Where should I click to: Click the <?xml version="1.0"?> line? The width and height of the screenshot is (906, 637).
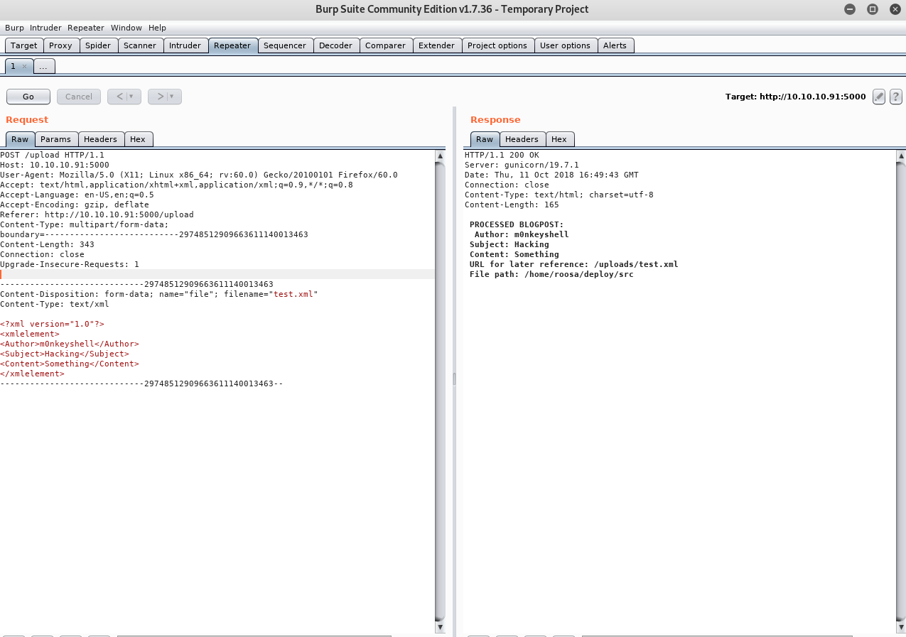tap(53, 324)
